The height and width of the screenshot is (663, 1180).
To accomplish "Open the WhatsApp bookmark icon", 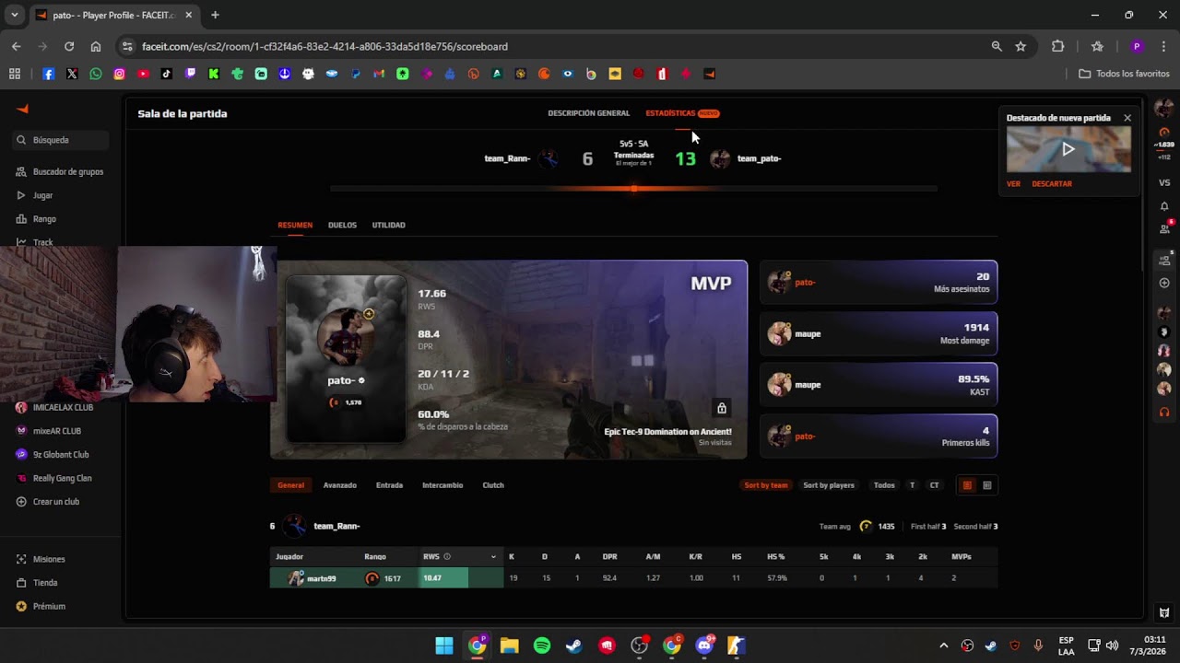I will click(x=96, y=74).
